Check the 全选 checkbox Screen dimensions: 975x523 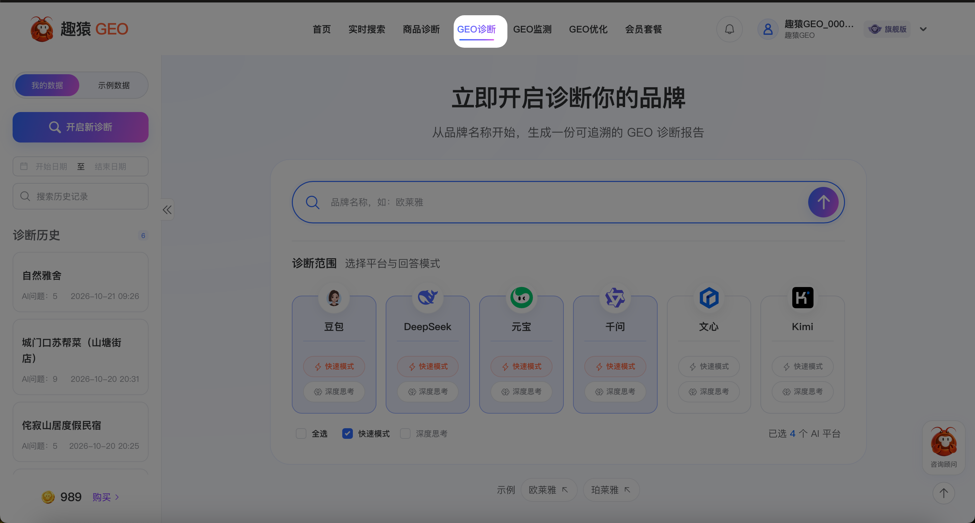(301, 434)
